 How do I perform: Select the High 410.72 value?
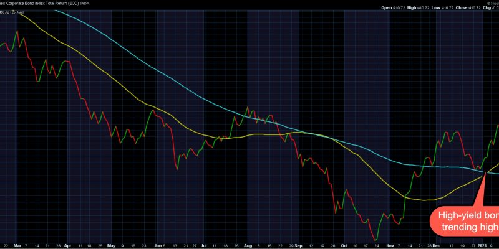pos(419,7)
